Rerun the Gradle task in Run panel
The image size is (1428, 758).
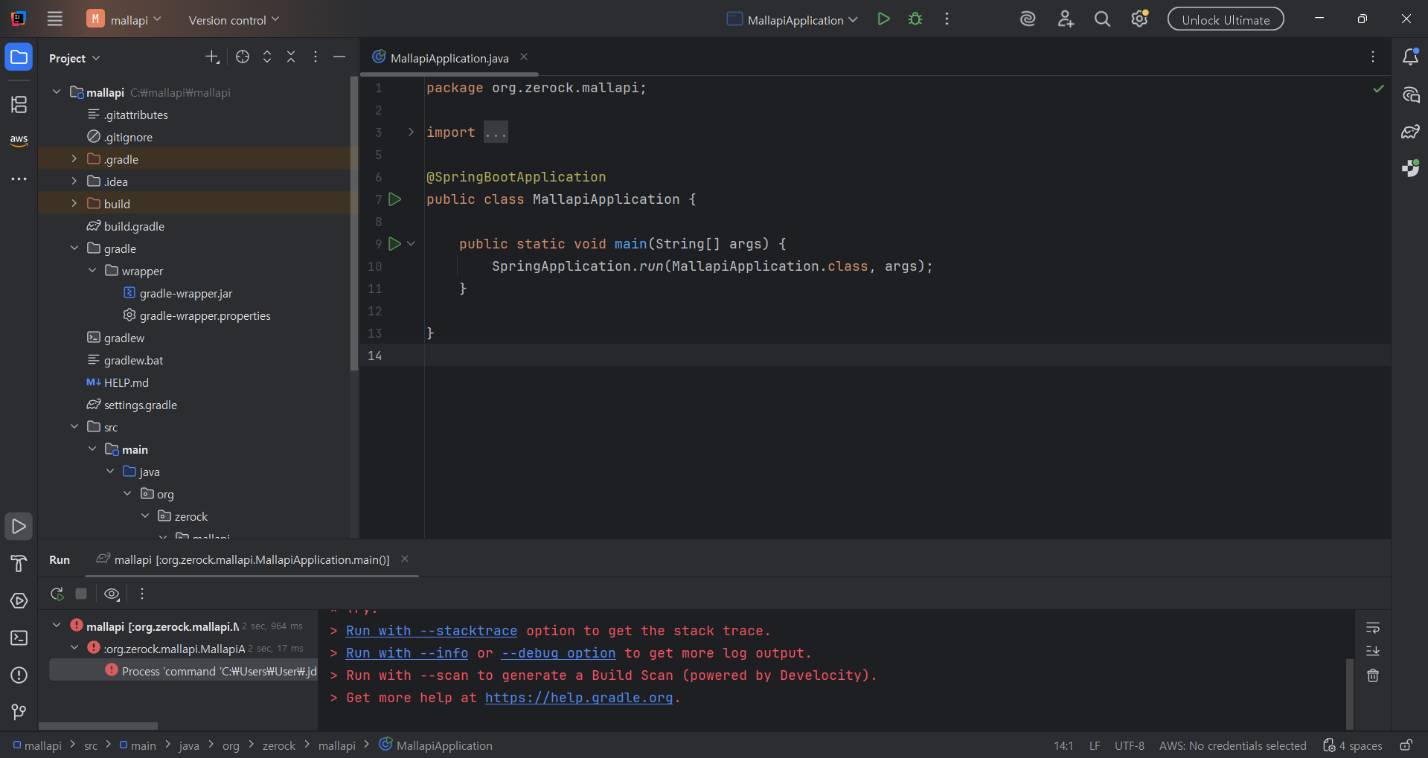(x=57, y=594)
